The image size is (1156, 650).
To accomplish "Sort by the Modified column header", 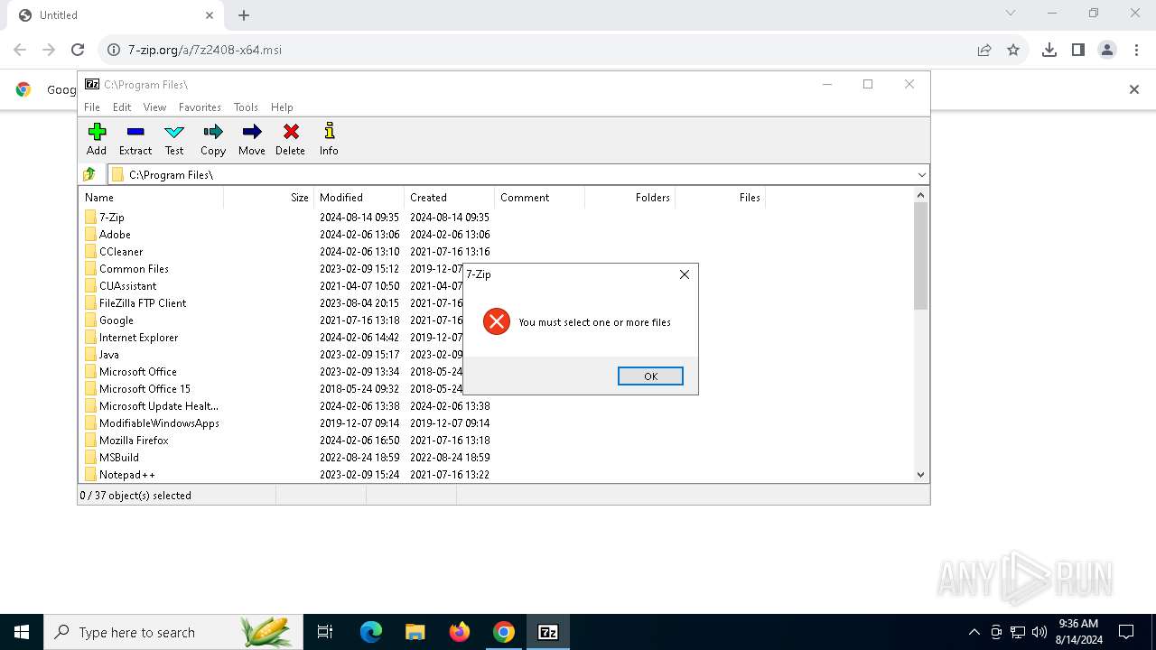I will [x=359, y=197].
